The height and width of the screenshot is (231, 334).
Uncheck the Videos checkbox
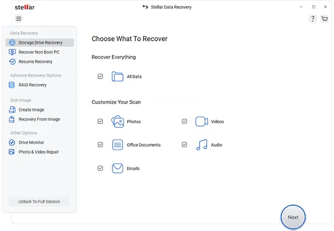[x=184, y=121]
